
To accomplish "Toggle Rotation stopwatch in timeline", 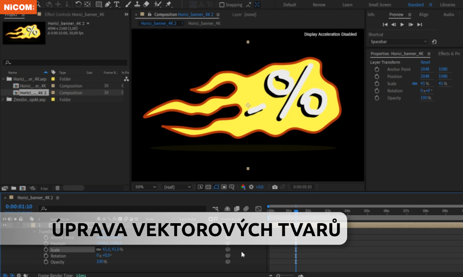I will tap(46, 256).
